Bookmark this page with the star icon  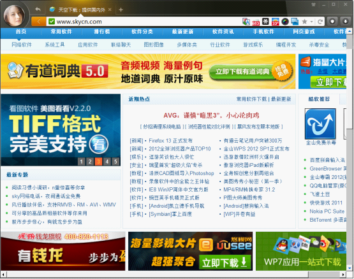[304, 22]
